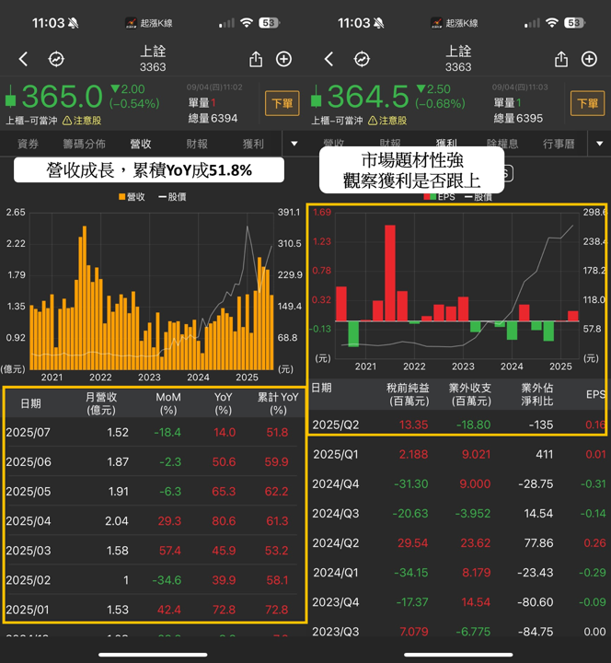611x663 pixels.
Task: Select 2025/Q1 earnings row
Action: (x=459, y=454)
